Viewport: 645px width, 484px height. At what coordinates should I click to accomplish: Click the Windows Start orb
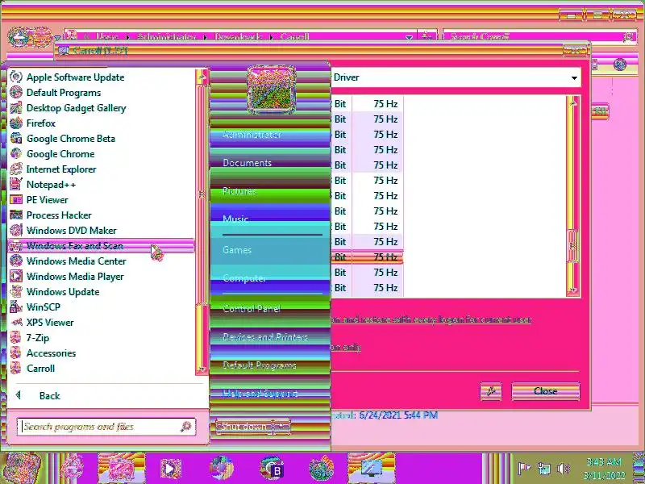pos(23,469)
